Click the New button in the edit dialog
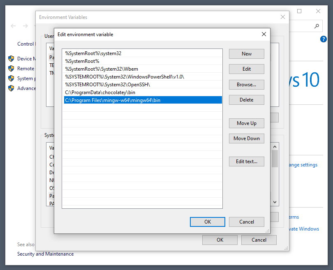 point(246,54)
